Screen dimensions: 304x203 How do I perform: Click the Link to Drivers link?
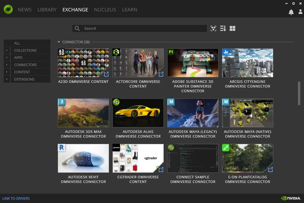(x=16, y=199)
